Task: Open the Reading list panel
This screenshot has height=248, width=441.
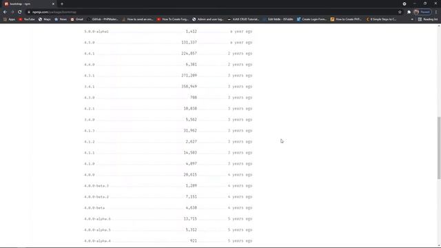Action: coord(428,19)
